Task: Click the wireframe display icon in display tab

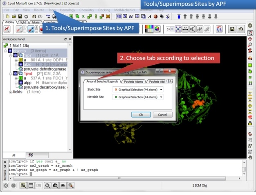Action: click(19, 29)
